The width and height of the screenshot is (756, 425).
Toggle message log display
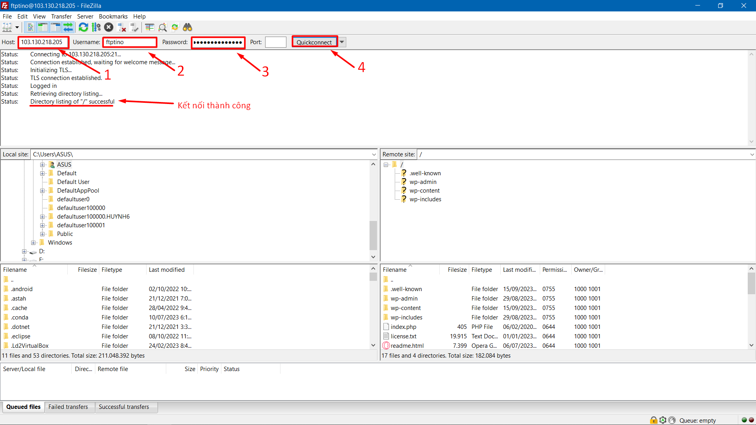coord(30,27)
